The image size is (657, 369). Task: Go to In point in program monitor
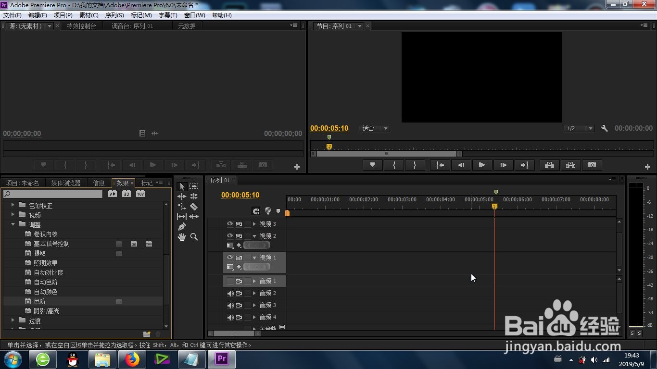440,165
